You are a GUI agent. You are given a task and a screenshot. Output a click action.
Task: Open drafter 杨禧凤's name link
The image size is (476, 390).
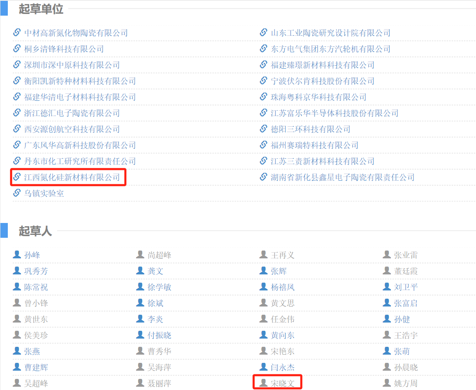pos(283,287)
